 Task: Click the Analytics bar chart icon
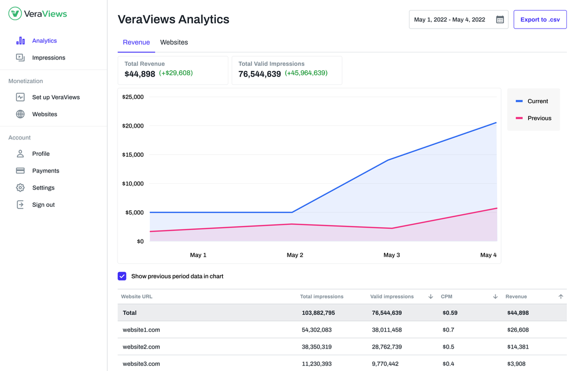20,40
